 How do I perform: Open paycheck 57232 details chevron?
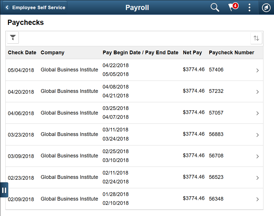point(257,92)
